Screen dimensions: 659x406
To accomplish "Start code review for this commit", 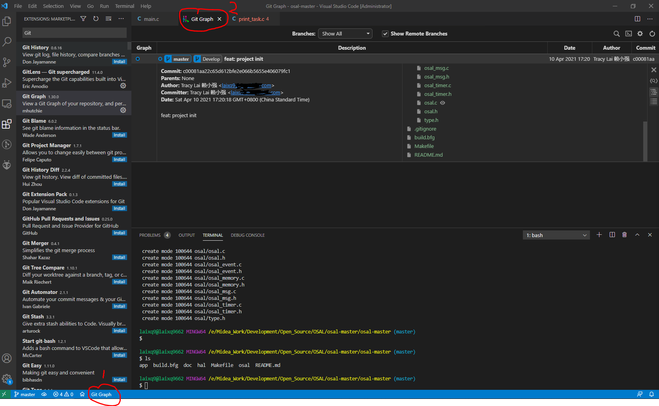I will point(654,81).
